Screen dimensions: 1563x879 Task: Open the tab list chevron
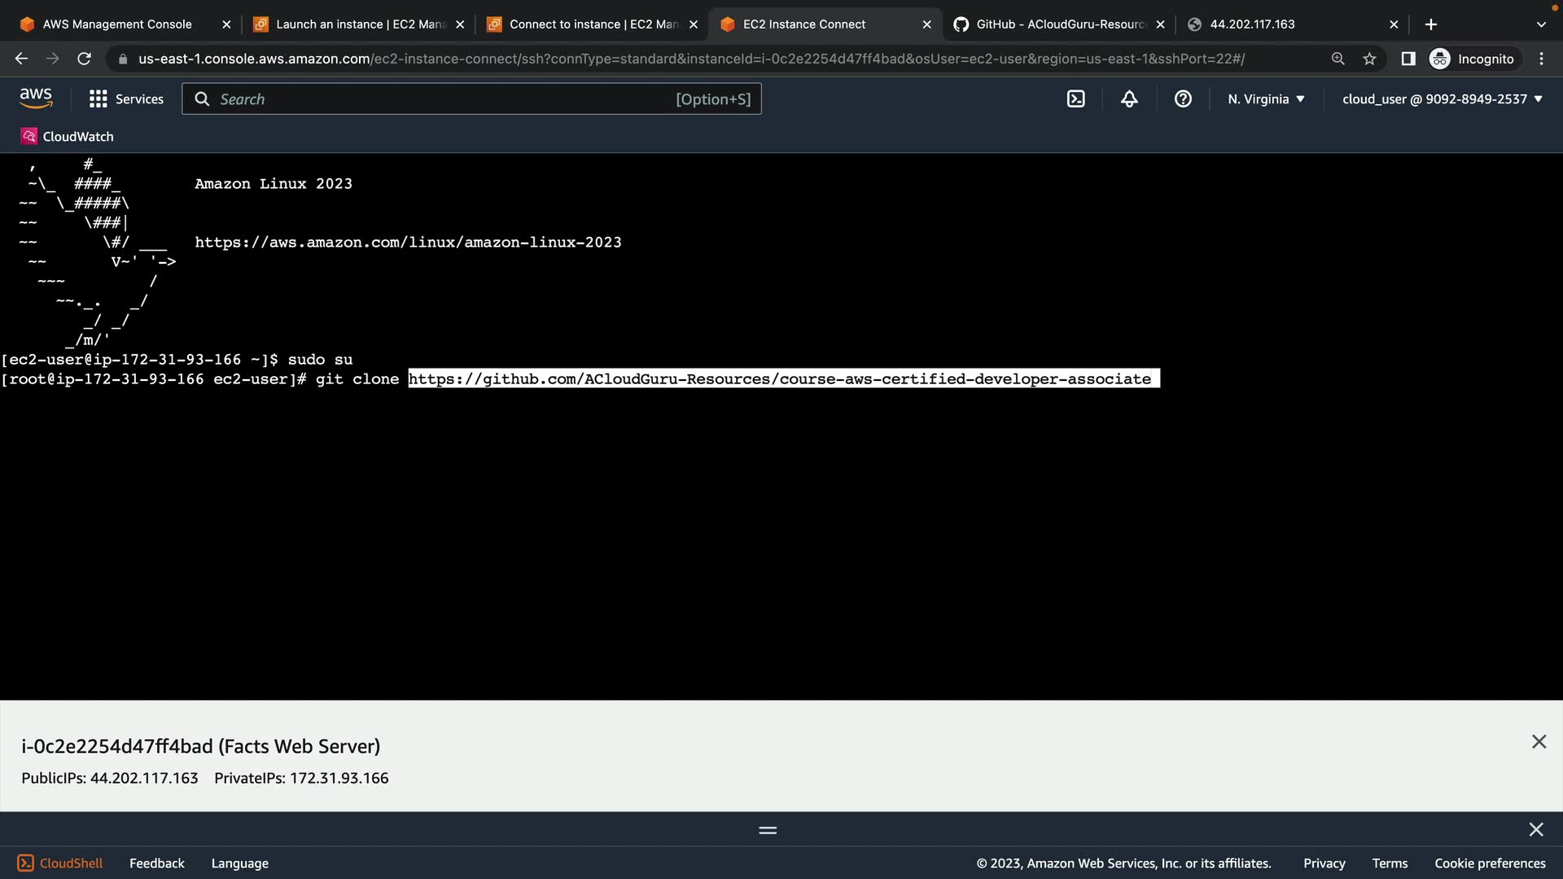tap(1540, 24)
